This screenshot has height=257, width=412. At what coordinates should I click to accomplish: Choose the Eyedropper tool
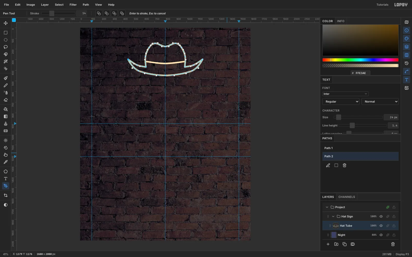click(6, 162)
